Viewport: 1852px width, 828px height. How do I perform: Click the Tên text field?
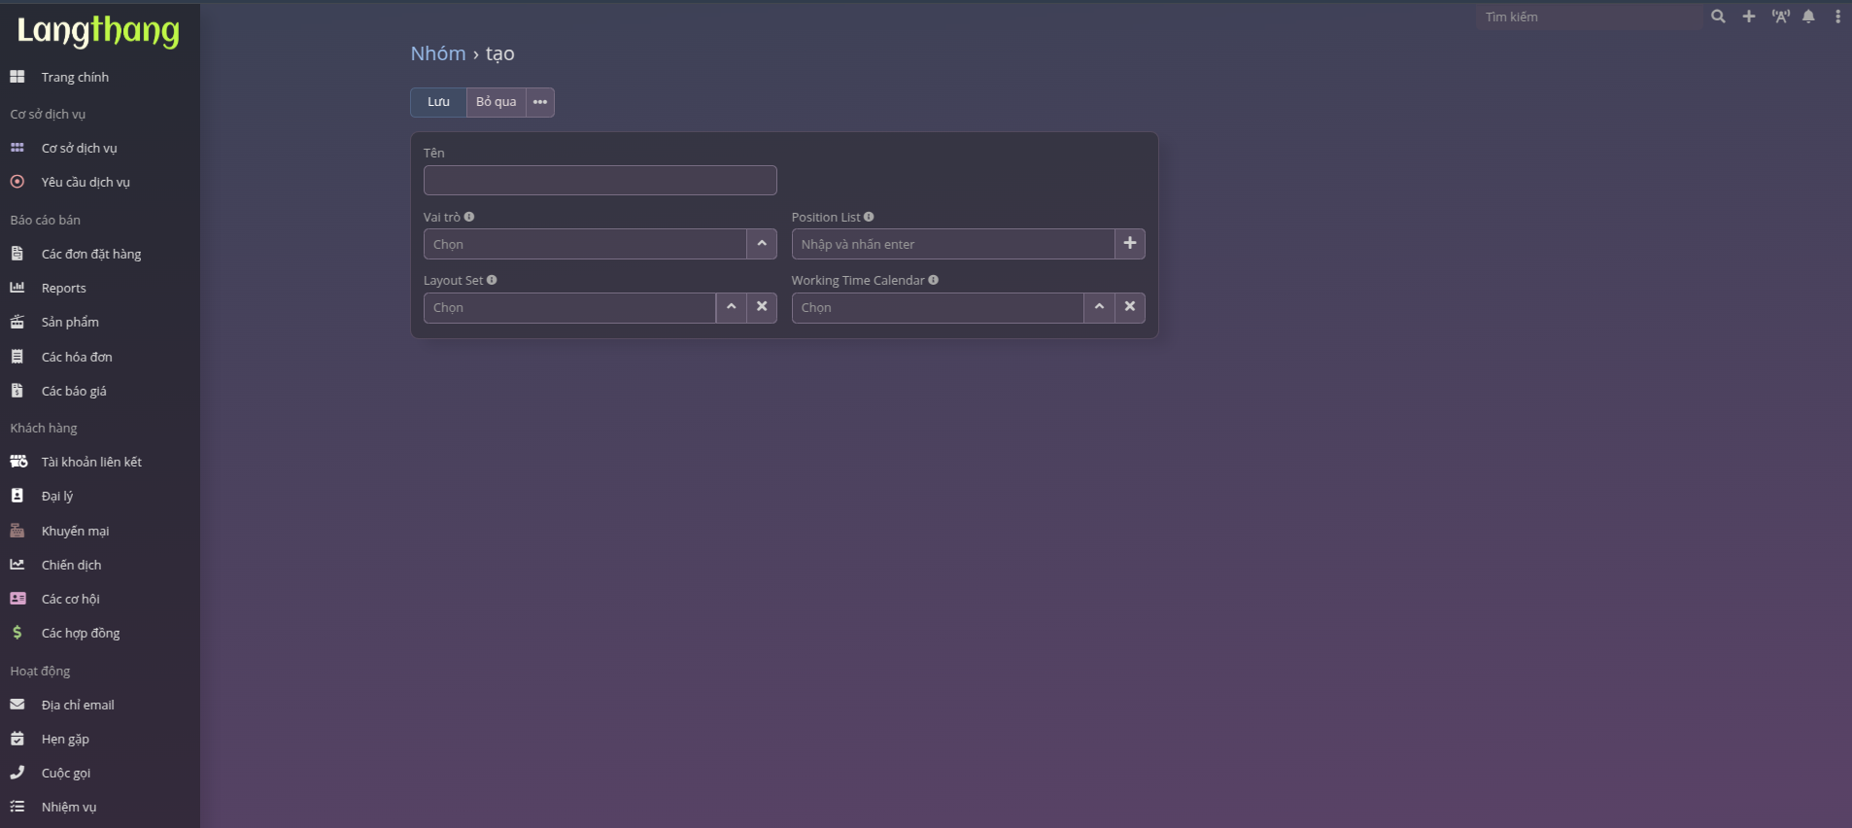600,181
